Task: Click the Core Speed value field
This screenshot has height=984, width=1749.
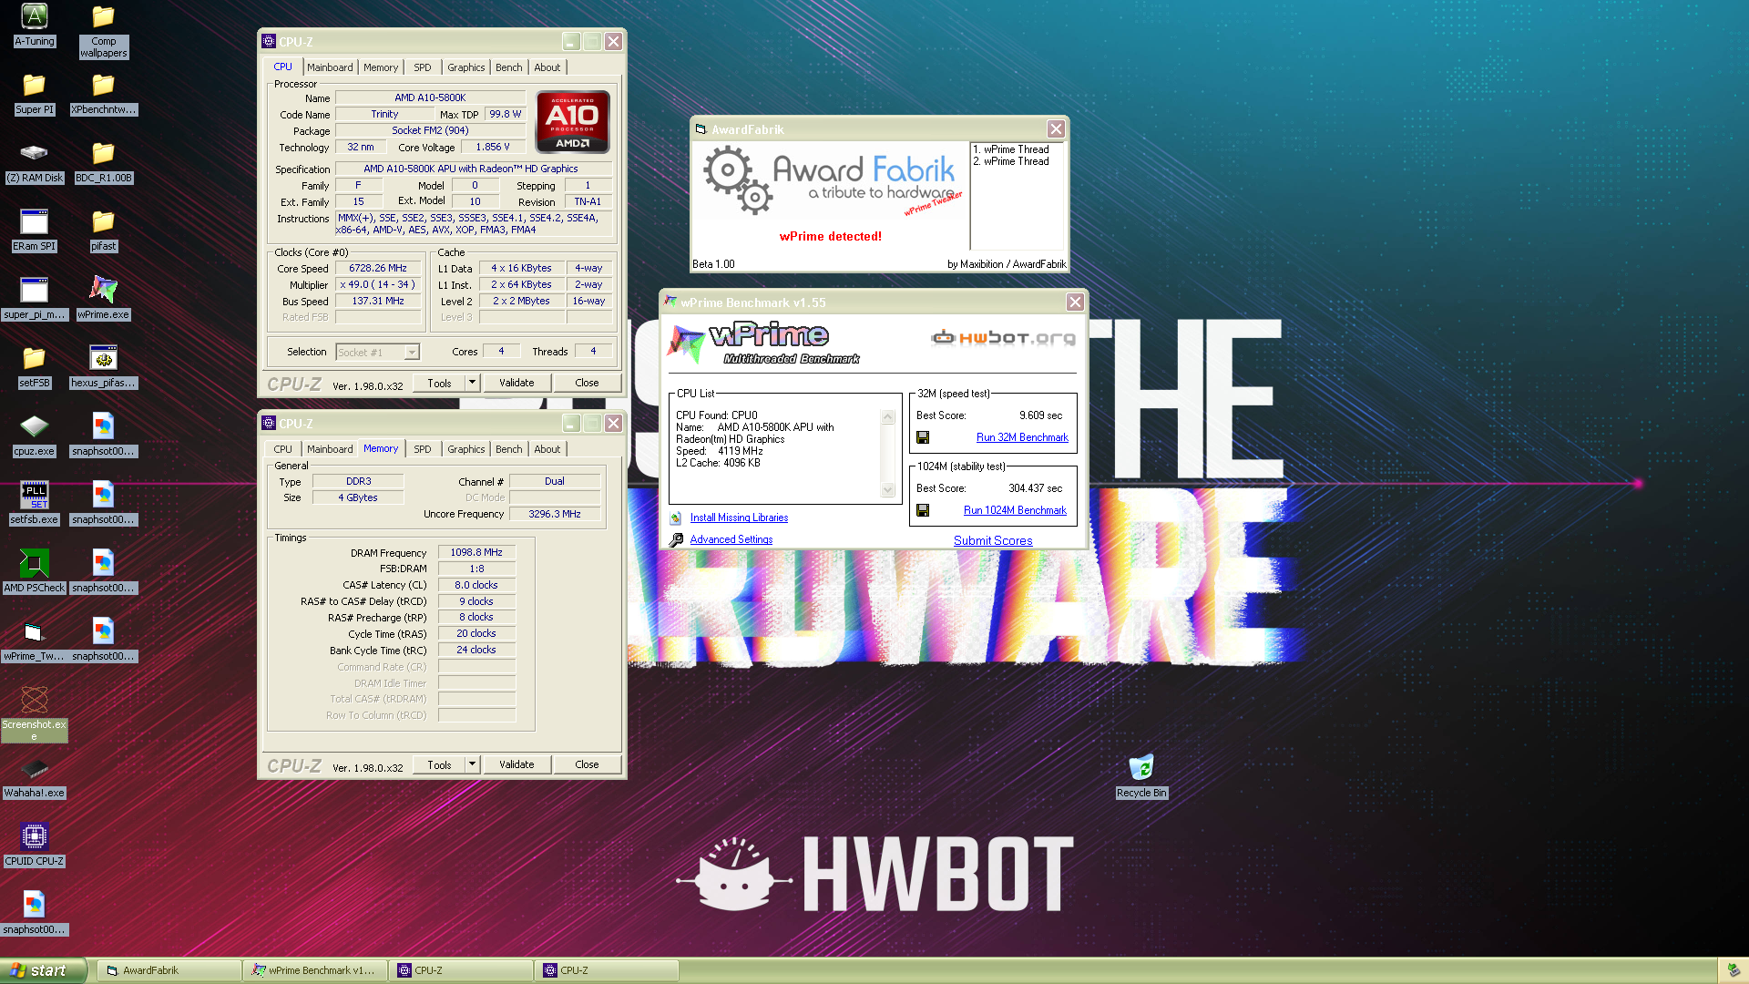Action: coord(378,268)
